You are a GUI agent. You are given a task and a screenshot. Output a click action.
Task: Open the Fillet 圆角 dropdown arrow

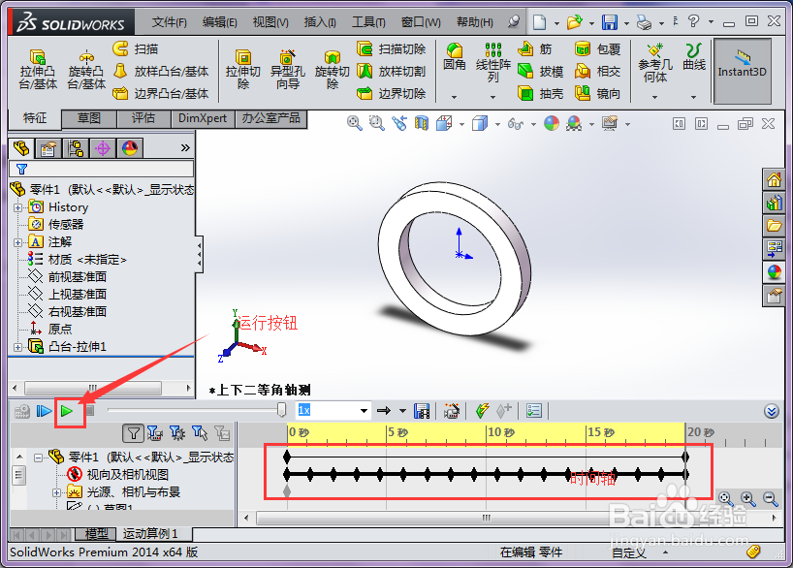pyautogui.click(x=454, y=97)
